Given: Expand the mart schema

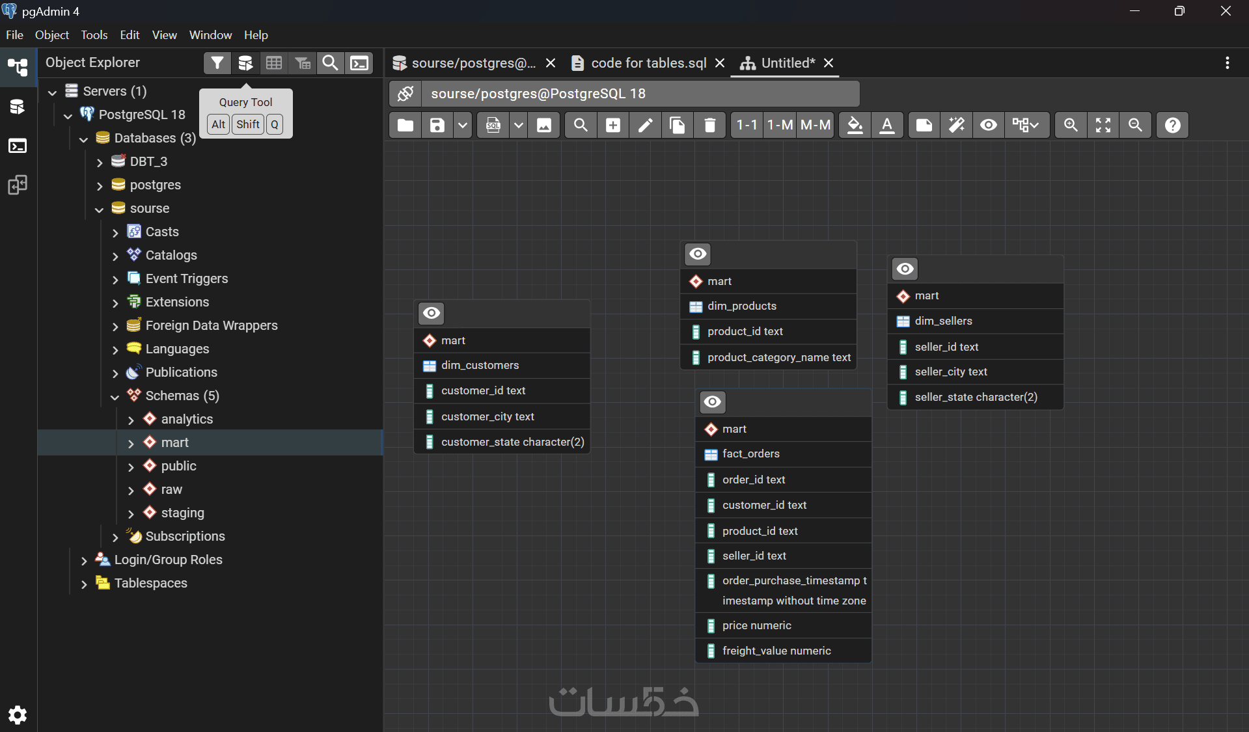Looking at the screenshot, I should [131, 443].
